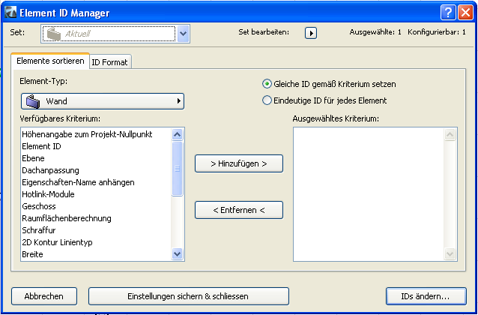
Task: Click scroll down arrow in Verfügbares Kriterium list
Action: pos(177,253)
